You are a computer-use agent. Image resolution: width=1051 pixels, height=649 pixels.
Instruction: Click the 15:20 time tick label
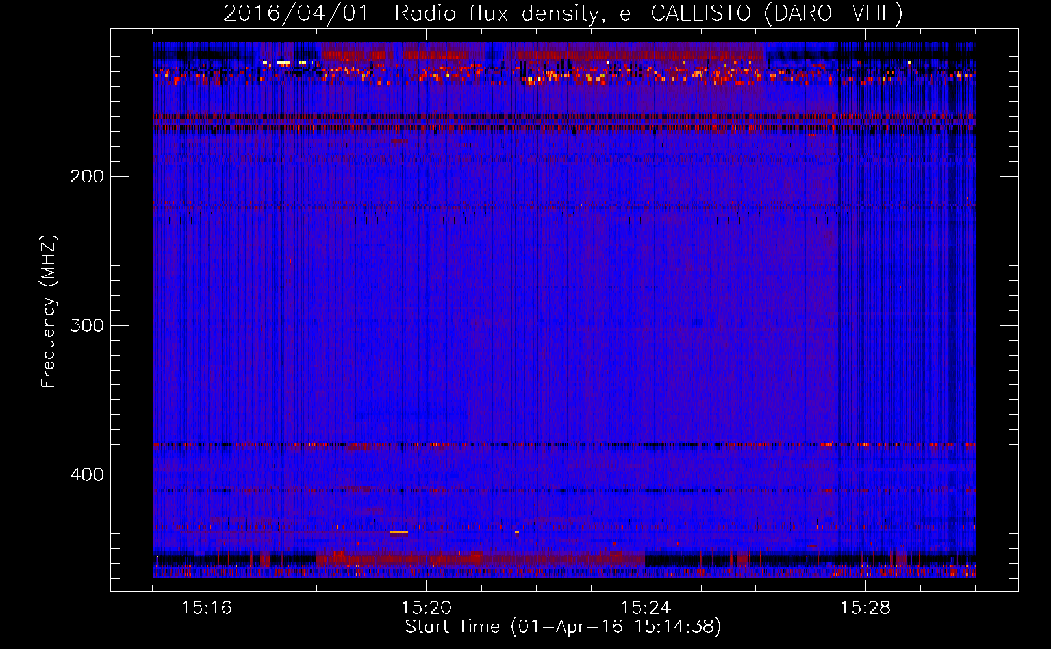pos(426,608)
